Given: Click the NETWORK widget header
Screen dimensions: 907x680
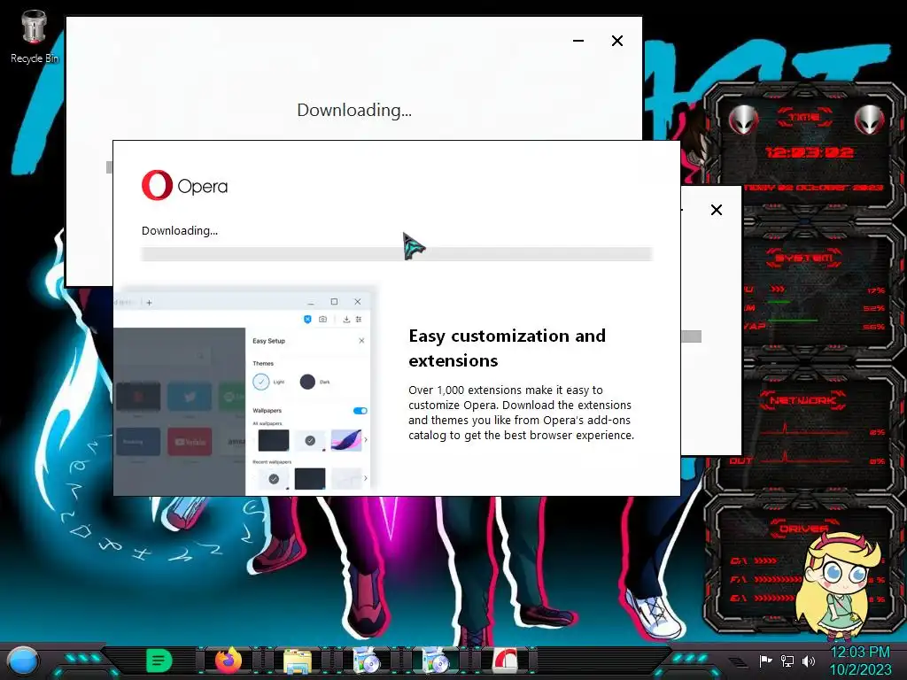Looking at the screenshot, I should [x=802, y=399].
